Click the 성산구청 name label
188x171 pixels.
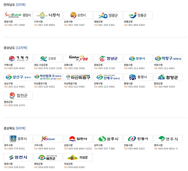[8, 84]
